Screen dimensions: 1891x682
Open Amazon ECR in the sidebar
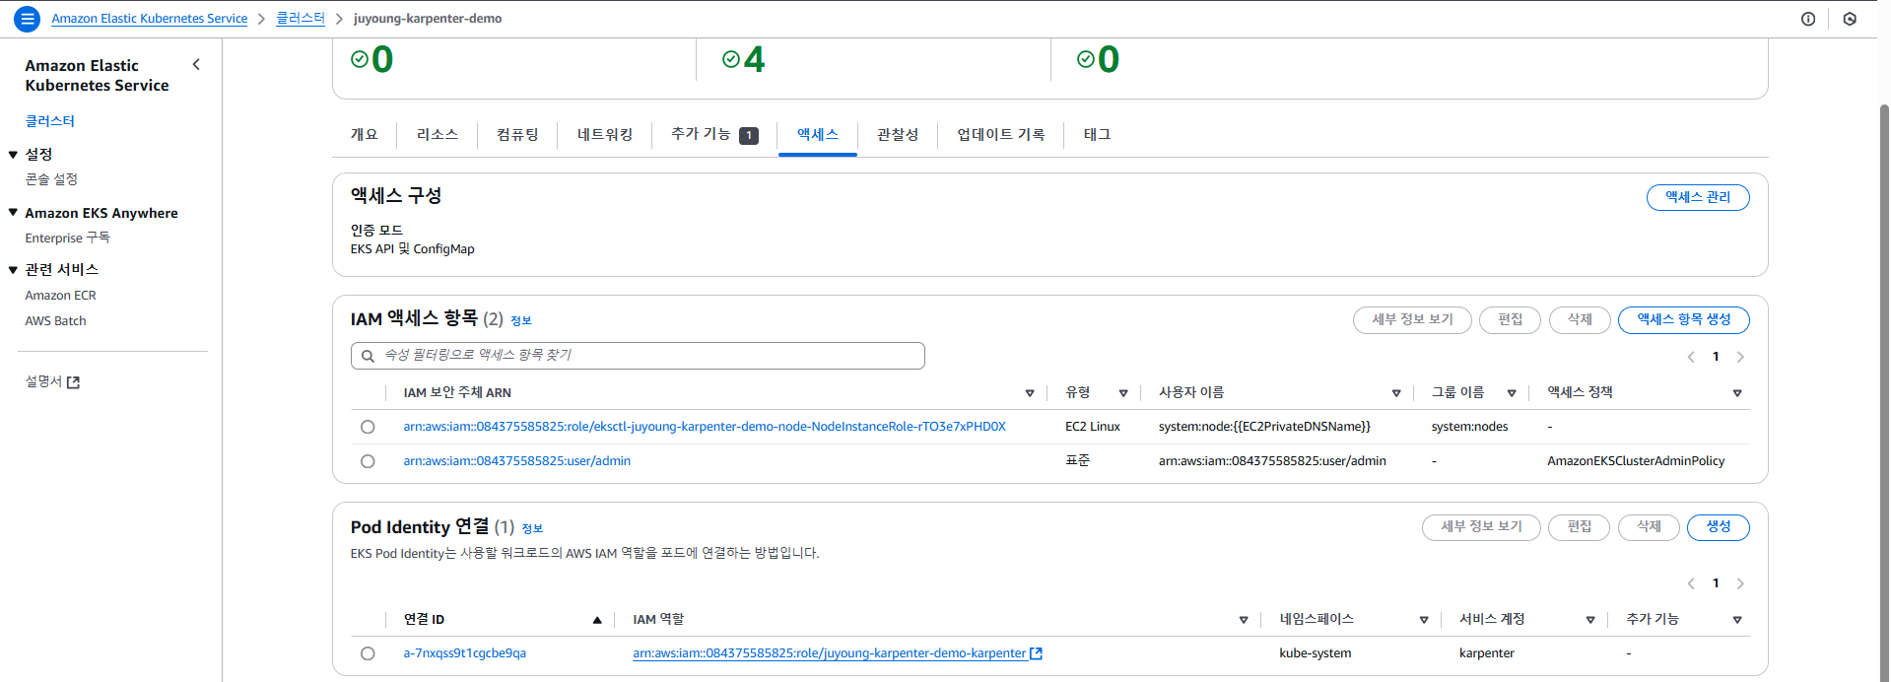(61, 296)
